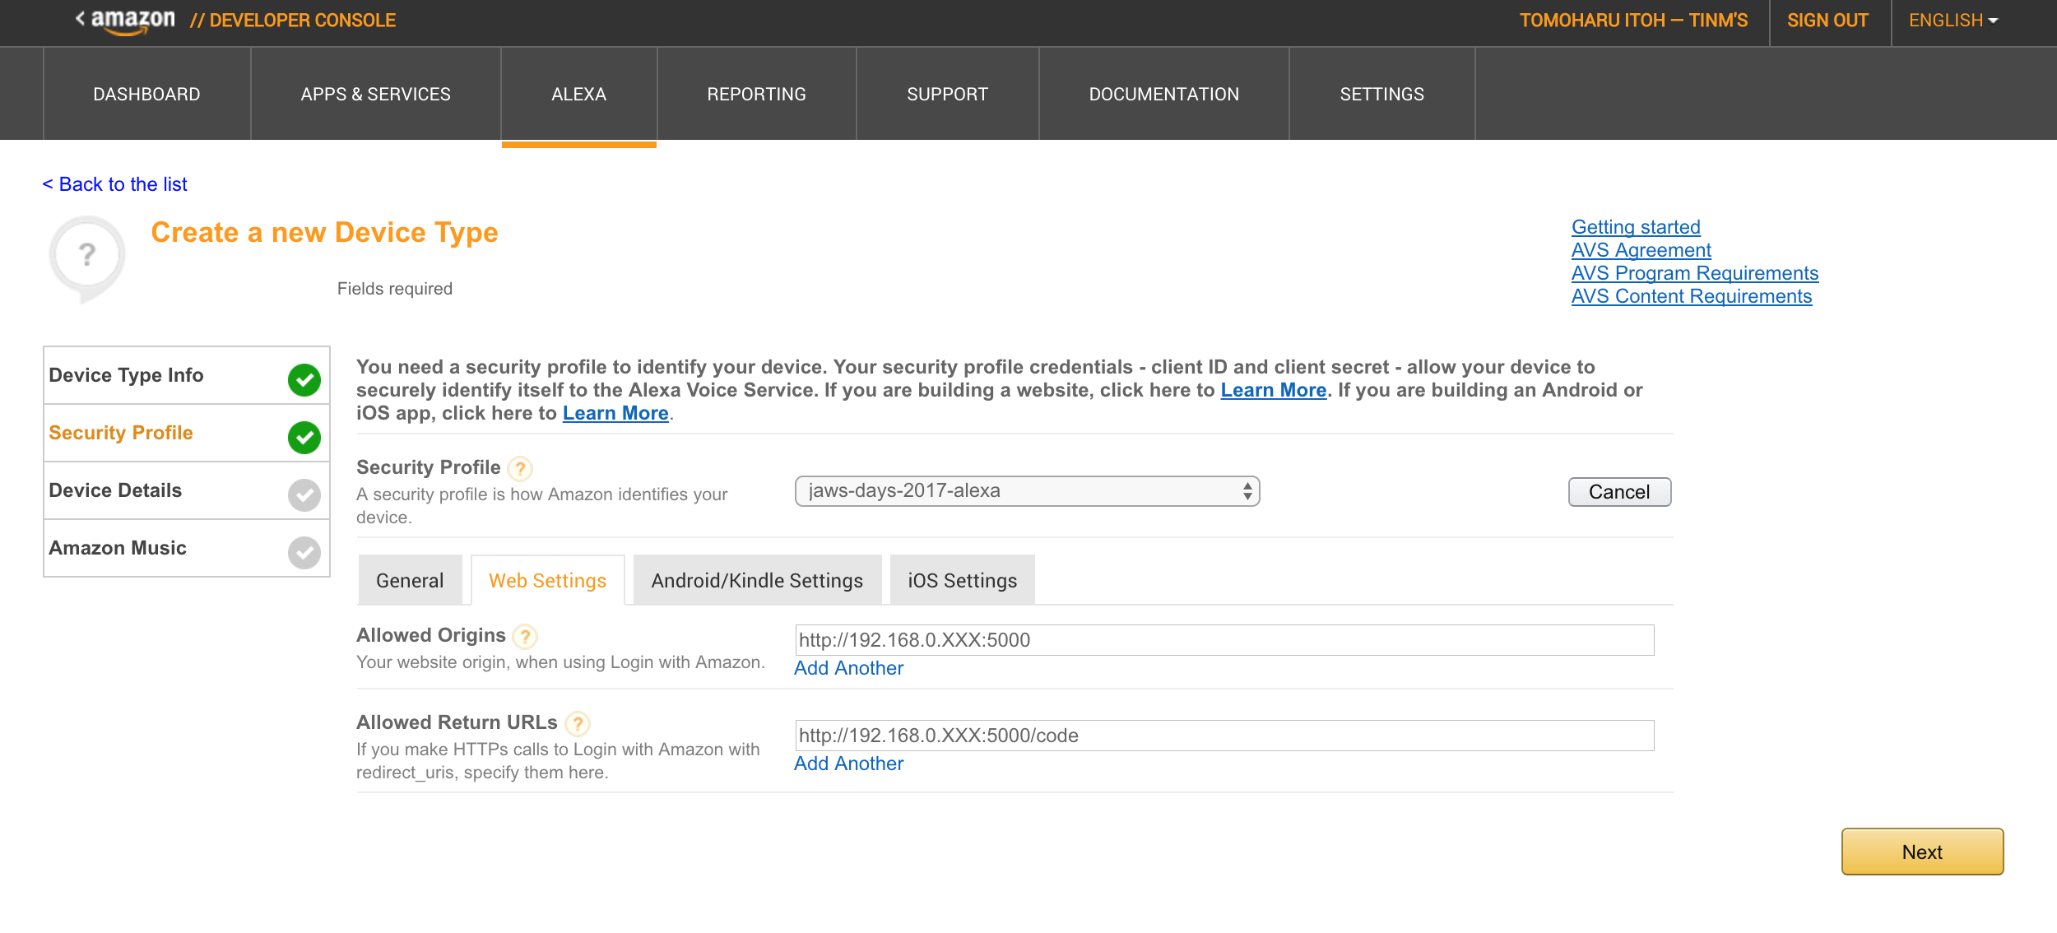
Task: Click green checkmark beside Security Profile step
Action: (304, 438)
